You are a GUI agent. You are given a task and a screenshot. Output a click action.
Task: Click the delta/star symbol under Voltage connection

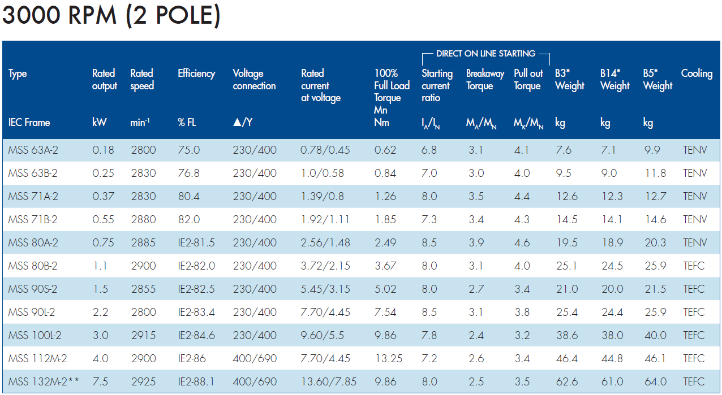[x=243, y=122]
